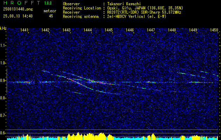
Task: Click the 1.0 kHz axis label
Action: 3,63
